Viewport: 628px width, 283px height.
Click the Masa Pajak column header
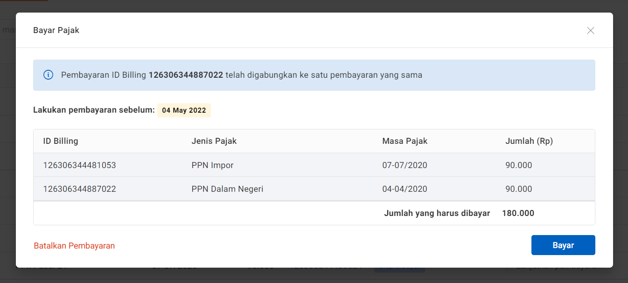click(x=405, y=141)
